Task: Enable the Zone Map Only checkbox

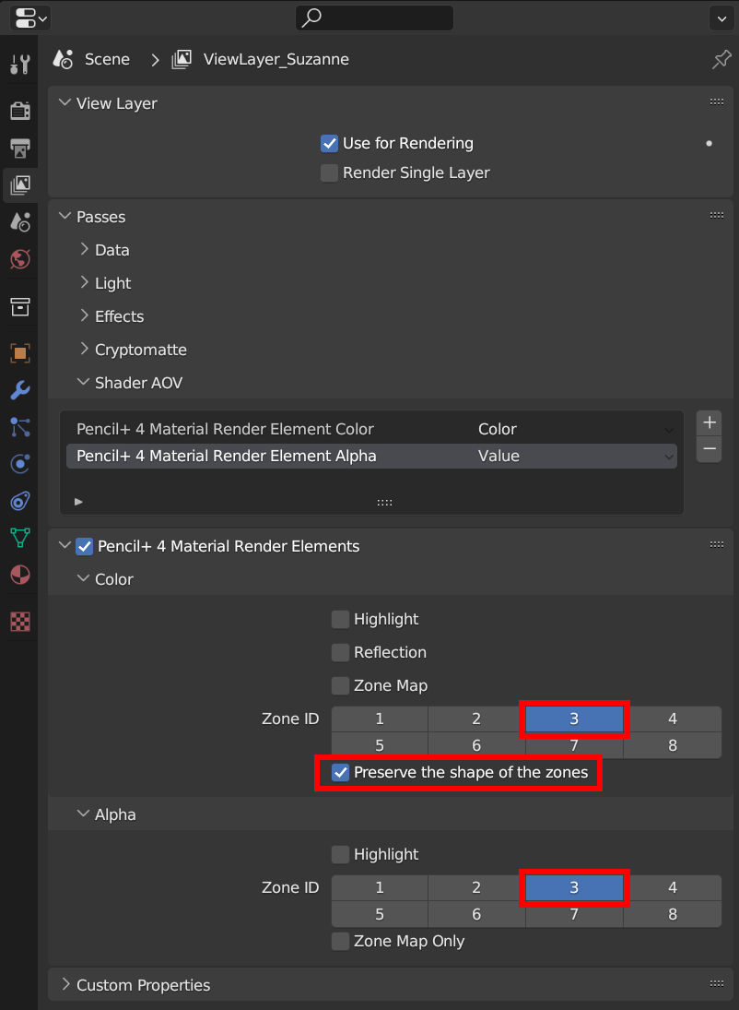Action: (x=340, y=942)
